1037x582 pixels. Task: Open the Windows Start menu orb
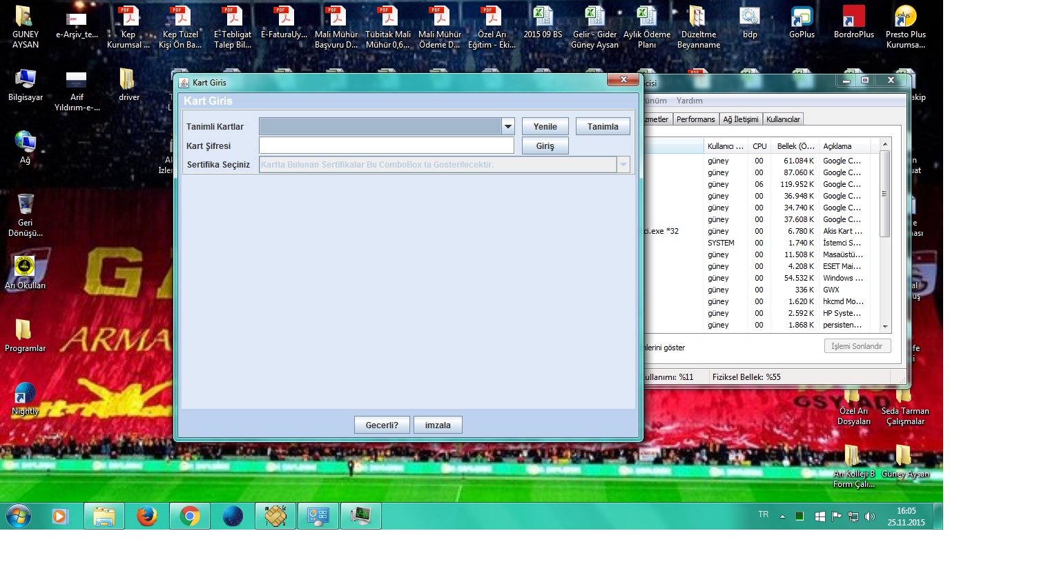(x=19, y=516)
